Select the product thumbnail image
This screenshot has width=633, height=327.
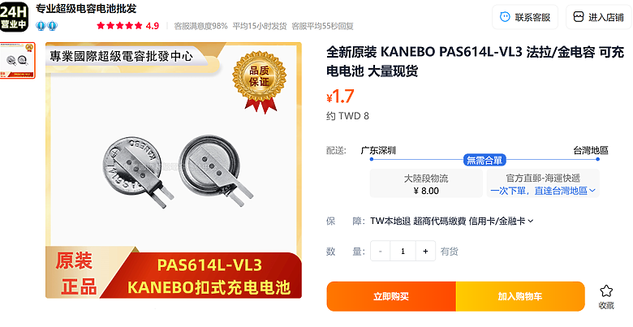coord(17,61)
